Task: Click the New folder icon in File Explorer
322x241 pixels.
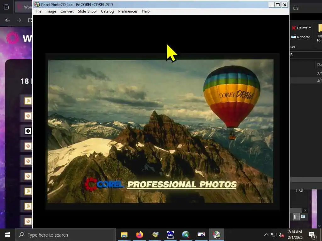Action: (320, 29)
